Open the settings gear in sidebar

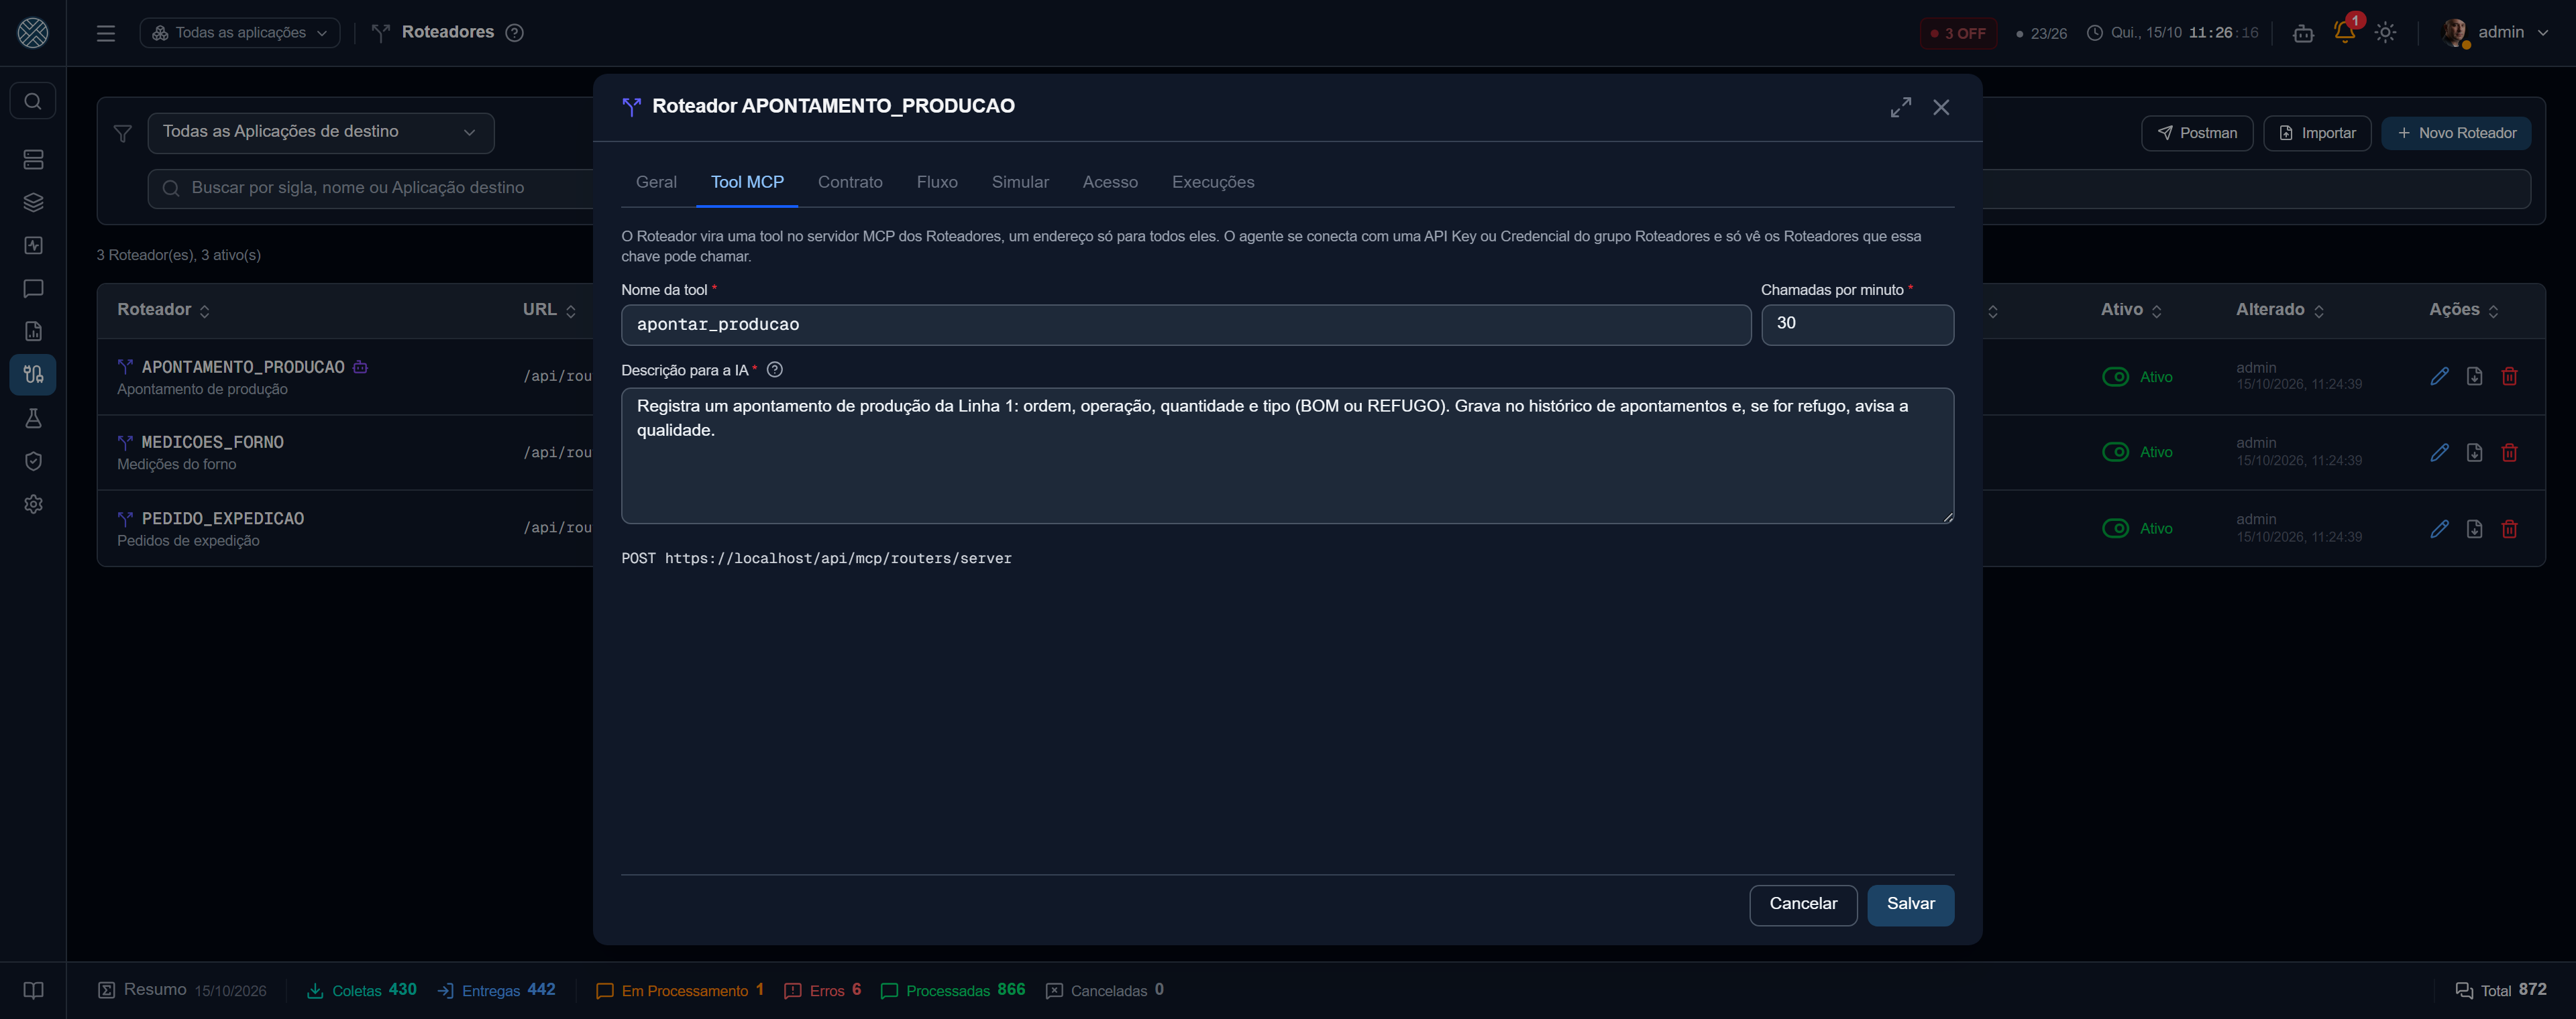pos(33,503)
